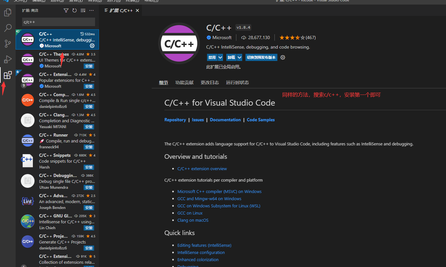446x267 pixels.
Task: Select the C/C++ Themes extension icon
Action: click(28, 60)
